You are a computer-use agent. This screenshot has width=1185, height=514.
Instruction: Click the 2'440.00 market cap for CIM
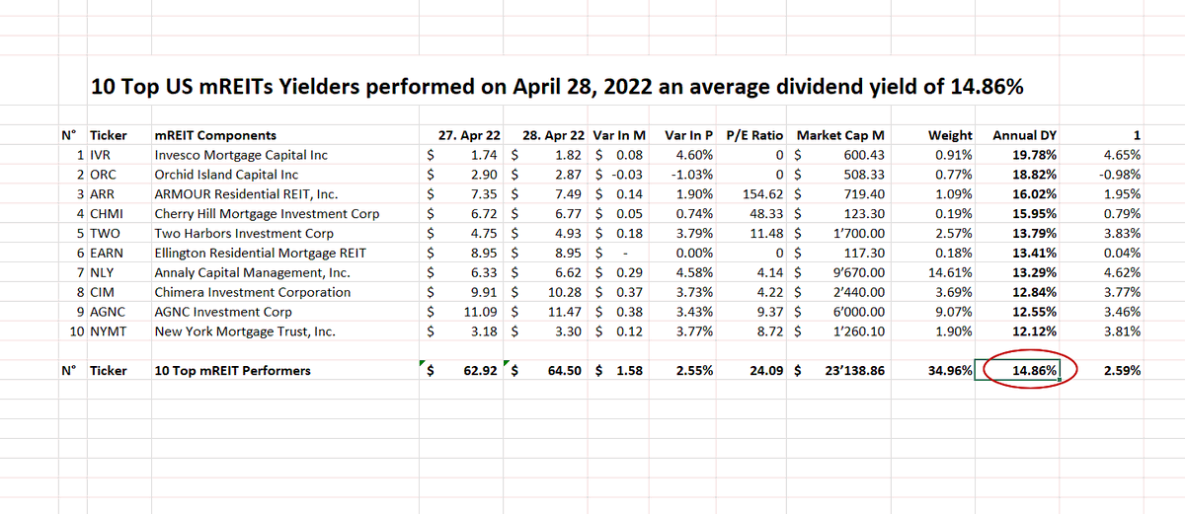point(858,292)
